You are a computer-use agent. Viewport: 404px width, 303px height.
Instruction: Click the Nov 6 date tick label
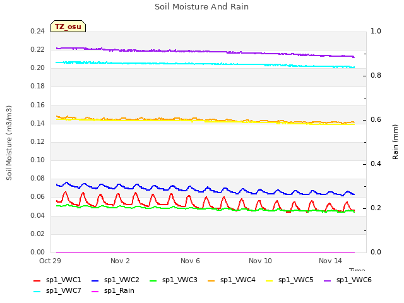point(190,261)
